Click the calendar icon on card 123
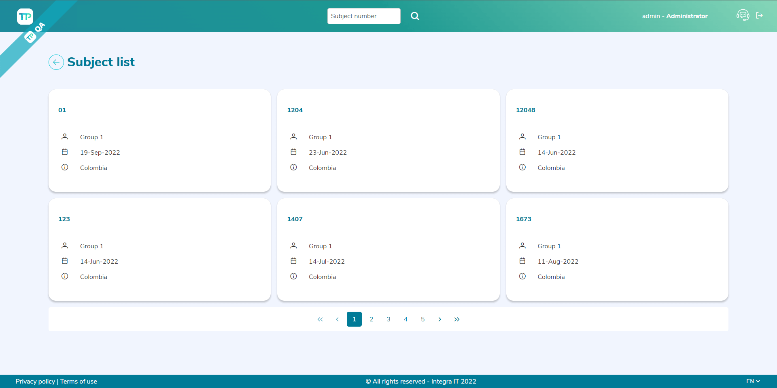This screenshot has height=388, width=777. pyautogui.click(x=65, y=261)
